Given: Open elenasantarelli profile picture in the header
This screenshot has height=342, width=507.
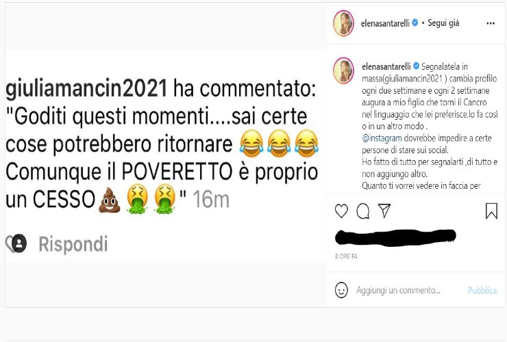Looking at the screenshot, I should click(343, 23).
